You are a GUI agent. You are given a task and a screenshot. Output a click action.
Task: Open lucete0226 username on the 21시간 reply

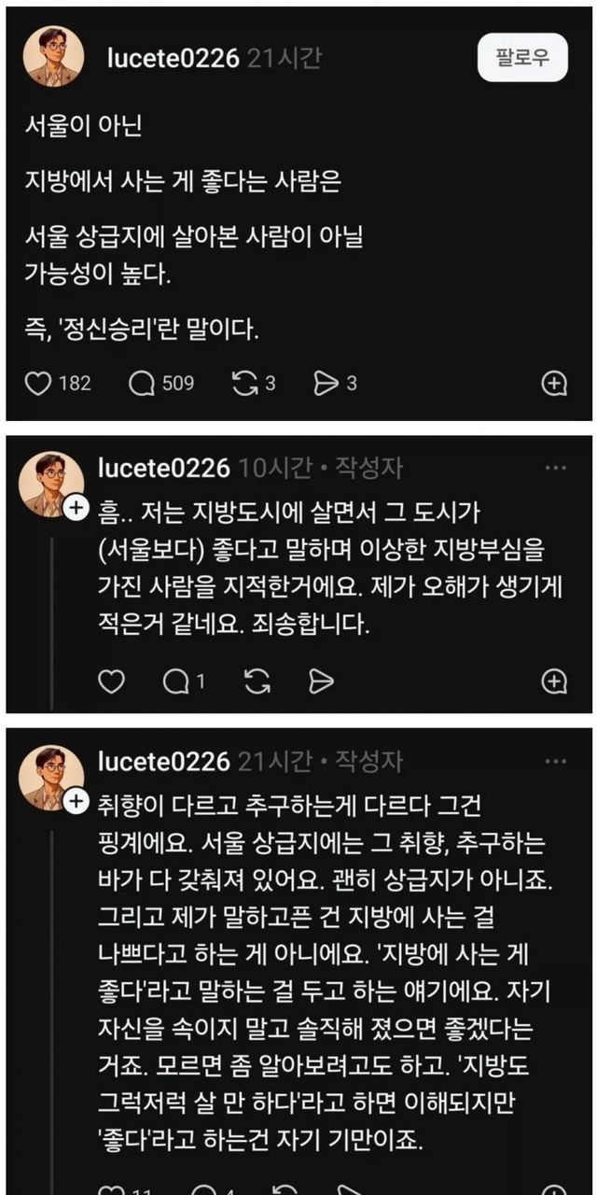(x=163, y=762)
